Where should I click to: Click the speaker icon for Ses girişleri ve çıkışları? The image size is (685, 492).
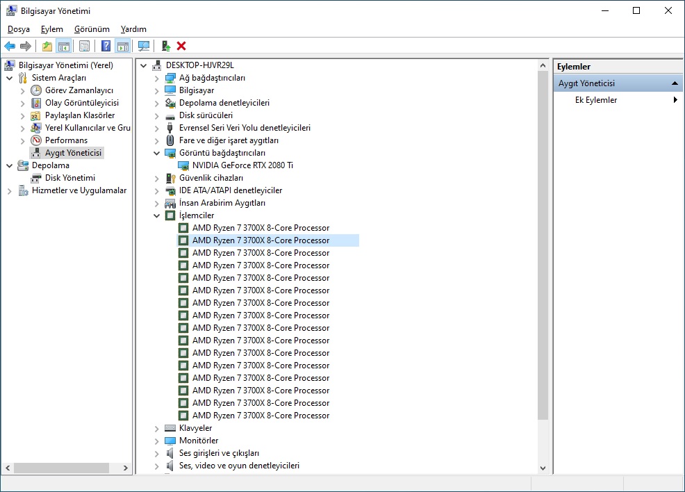click(x=170, y=453)
